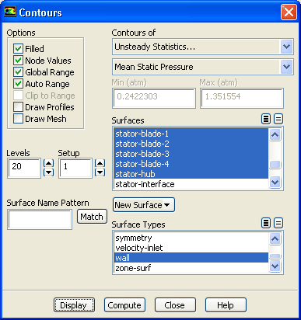Screen dimensions: 301x320
Task: Deselect all entries in the Surfaces list
Action: (278, 119)
